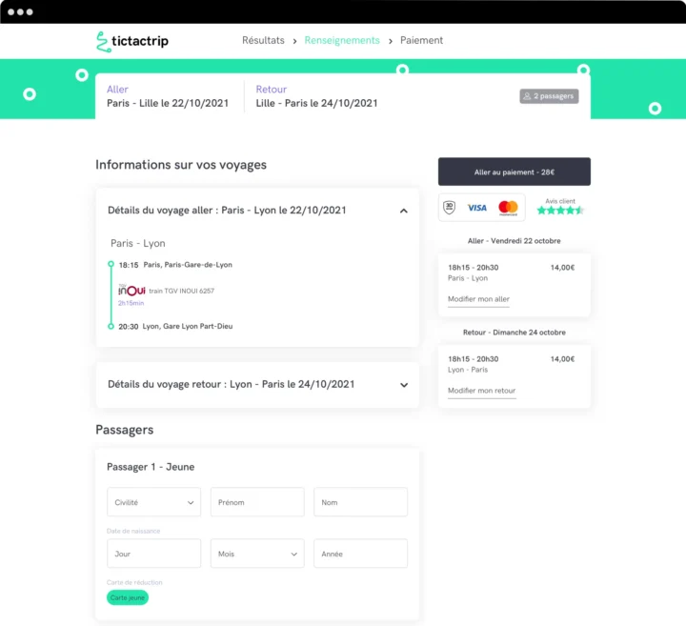Image resolution: width=686 pixels, height=626 pixels.
Task: Click Modifier mon retour link
Action: point(481,391)
